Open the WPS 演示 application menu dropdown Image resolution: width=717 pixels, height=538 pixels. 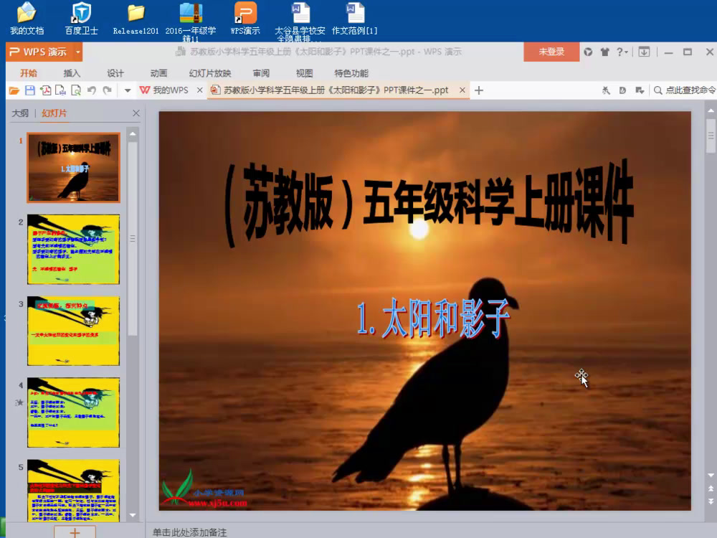coord(77,52)
